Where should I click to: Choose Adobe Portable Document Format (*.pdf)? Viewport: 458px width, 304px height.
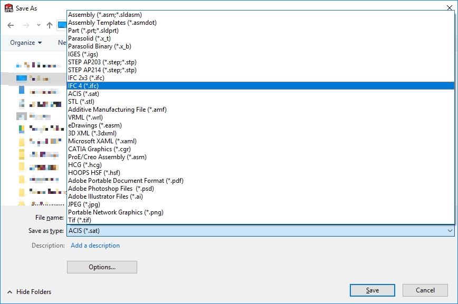(261, 181)
